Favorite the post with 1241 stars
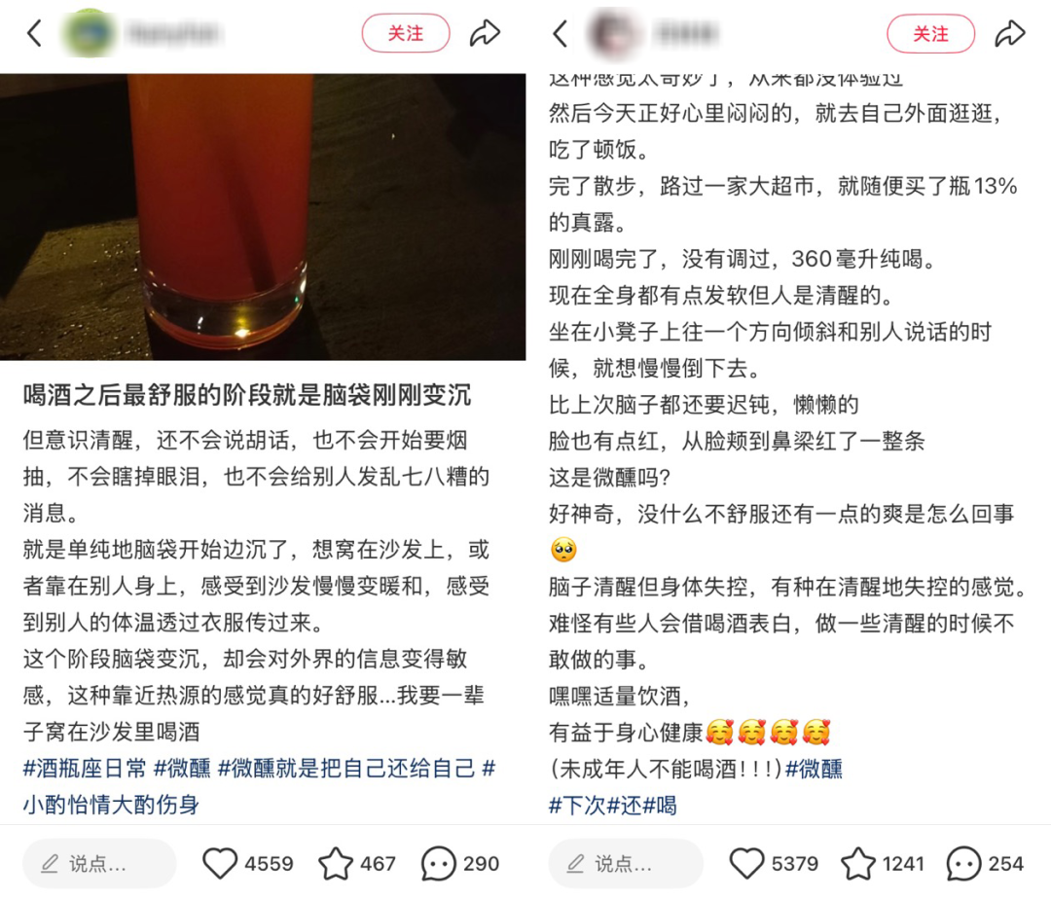This screenshot has height=900, width=1051. click(858, 863)
